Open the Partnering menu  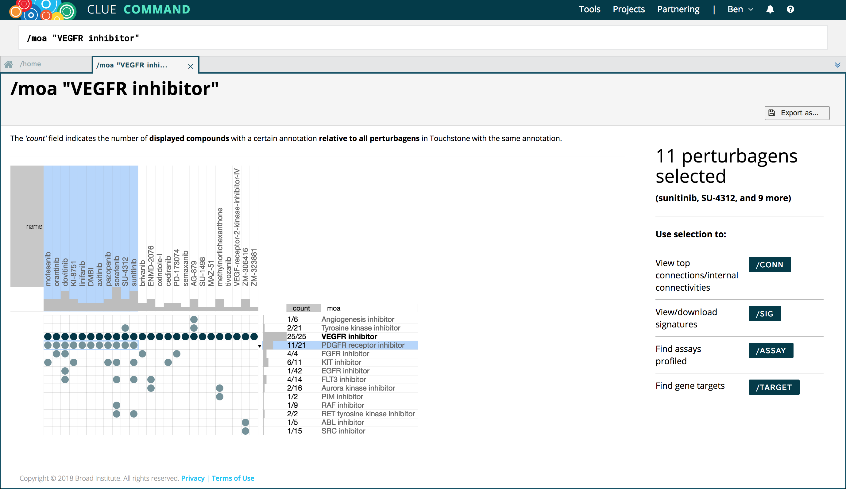point(678,10)
